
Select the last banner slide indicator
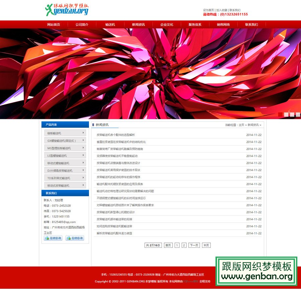pos(298,114)
